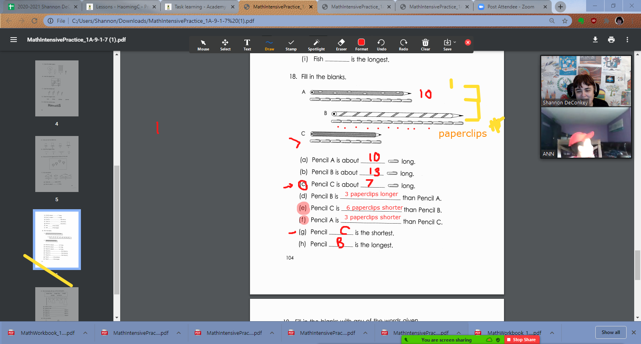The height and width of the screenshot is (344, 641).
Task: Expand options for fourth download item
Action: click(365, 333)
